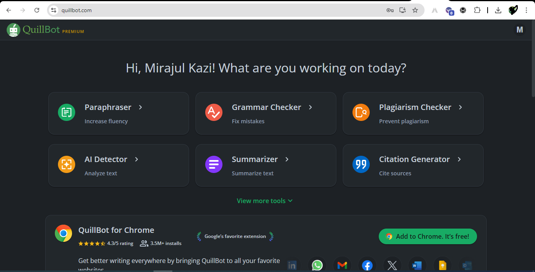Click chevron next to Plagiarism Checker
535x272 pixels.
[x=461, y=107]
